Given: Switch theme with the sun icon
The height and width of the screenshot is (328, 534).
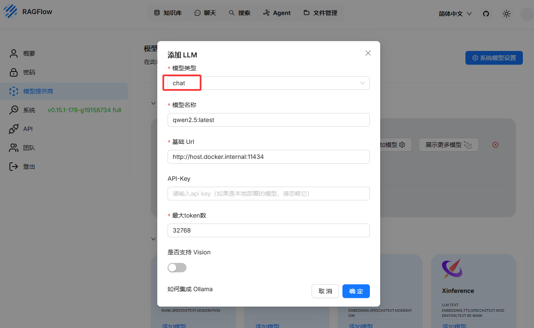Looking at the screenshot, I should pos(507,14).
